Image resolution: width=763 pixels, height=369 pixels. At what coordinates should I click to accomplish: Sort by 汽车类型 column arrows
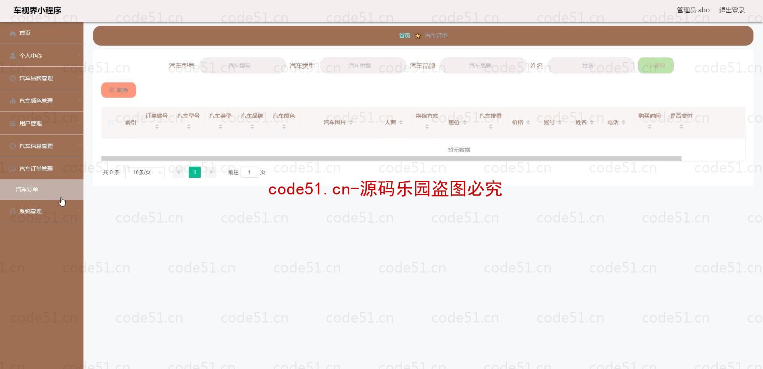point(221,127)
